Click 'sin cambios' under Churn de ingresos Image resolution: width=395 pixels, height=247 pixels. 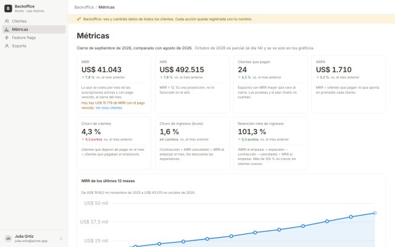pos(169,140)
